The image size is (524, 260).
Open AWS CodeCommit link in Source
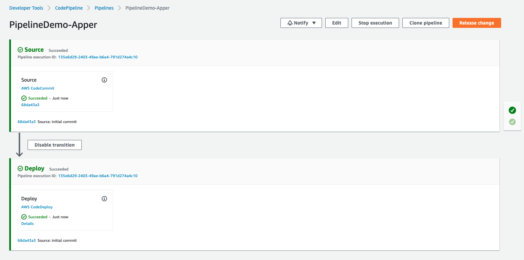coord(38,88)
